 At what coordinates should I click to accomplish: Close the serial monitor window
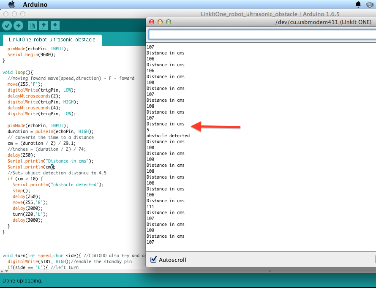point(152,22)
